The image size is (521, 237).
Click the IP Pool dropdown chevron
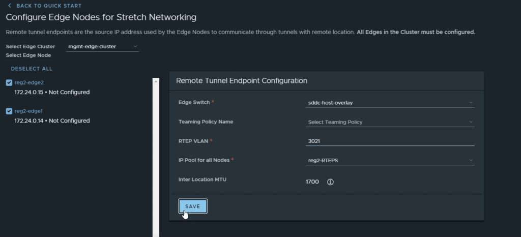[471, 160]
